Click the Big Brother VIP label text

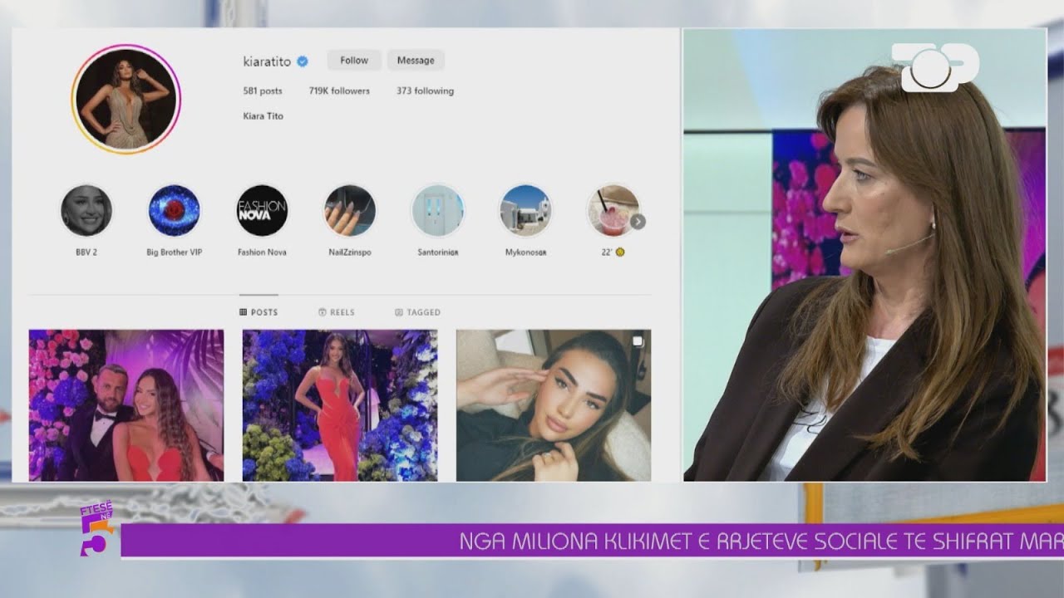(175, 252)
